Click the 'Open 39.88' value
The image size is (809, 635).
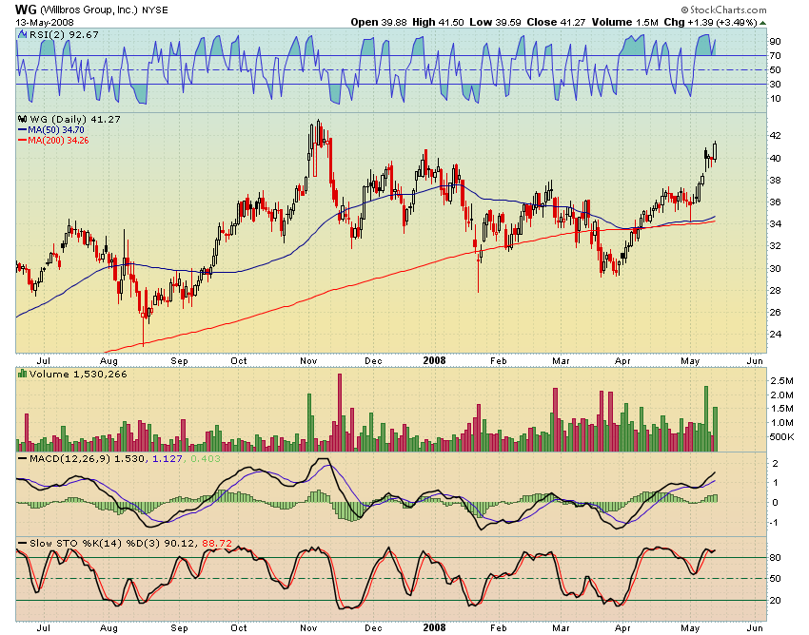pos(379,22)
